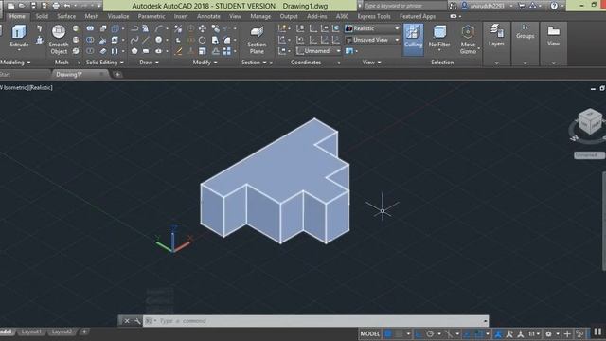The image size is (606, 341).
Task: Switch to the Express Tools tab
Action: (x=374, y=17)
